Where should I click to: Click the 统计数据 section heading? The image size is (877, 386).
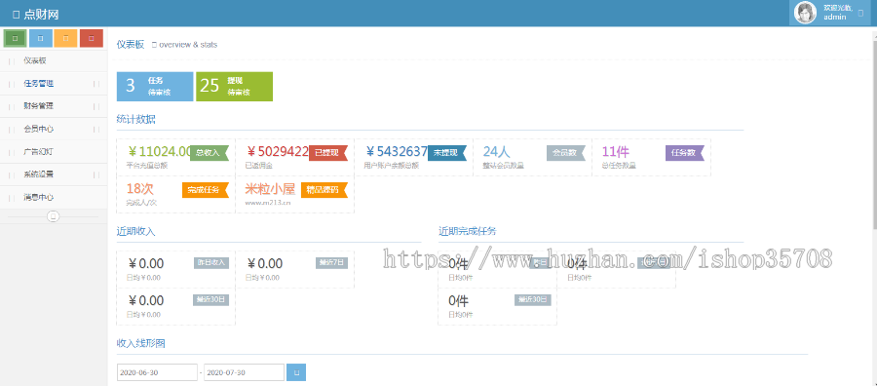pyautogui.click(x=135, y=119)
